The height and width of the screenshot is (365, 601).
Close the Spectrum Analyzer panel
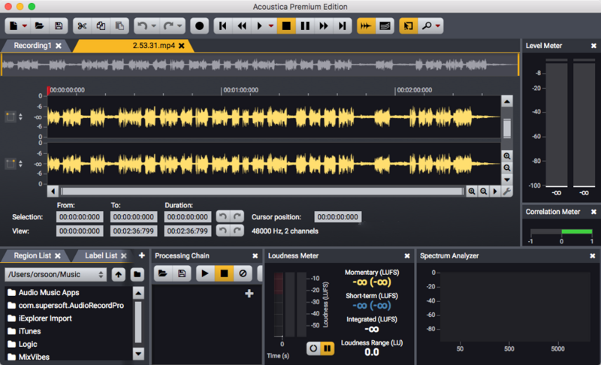click(x=593, y=256)
